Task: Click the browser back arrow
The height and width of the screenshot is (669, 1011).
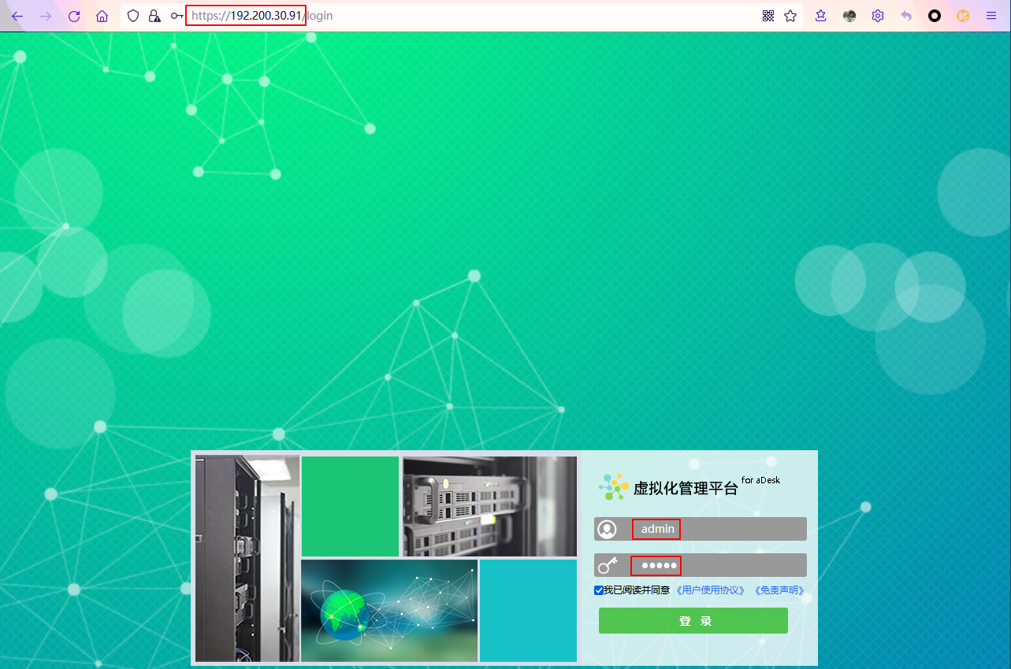Action: [x=17, y=16]
